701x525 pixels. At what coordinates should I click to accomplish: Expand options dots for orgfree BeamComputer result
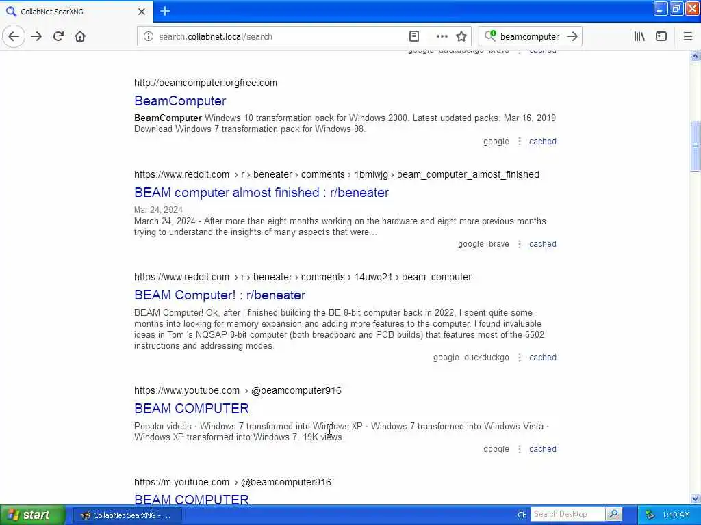[520, 142]
